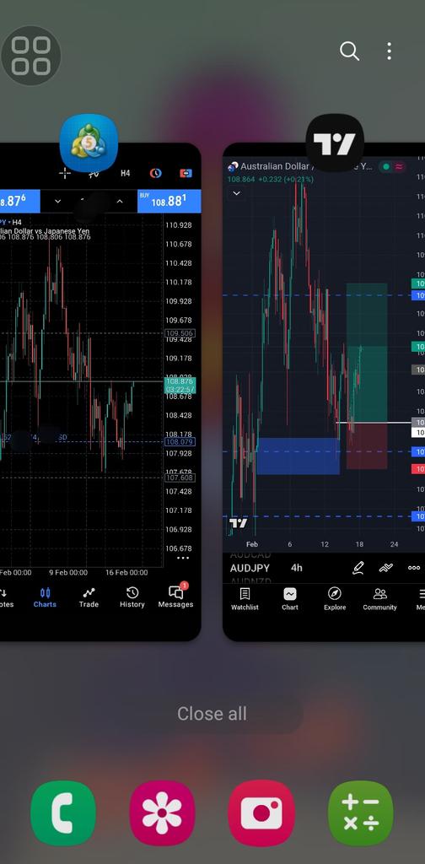Decrease lot volume with down chevron
This screenshot has width=425, height=864.
[58, 201]
